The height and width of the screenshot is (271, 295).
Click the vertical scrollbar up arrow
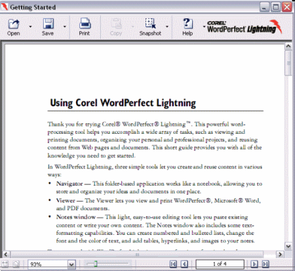tap(288, 46)
